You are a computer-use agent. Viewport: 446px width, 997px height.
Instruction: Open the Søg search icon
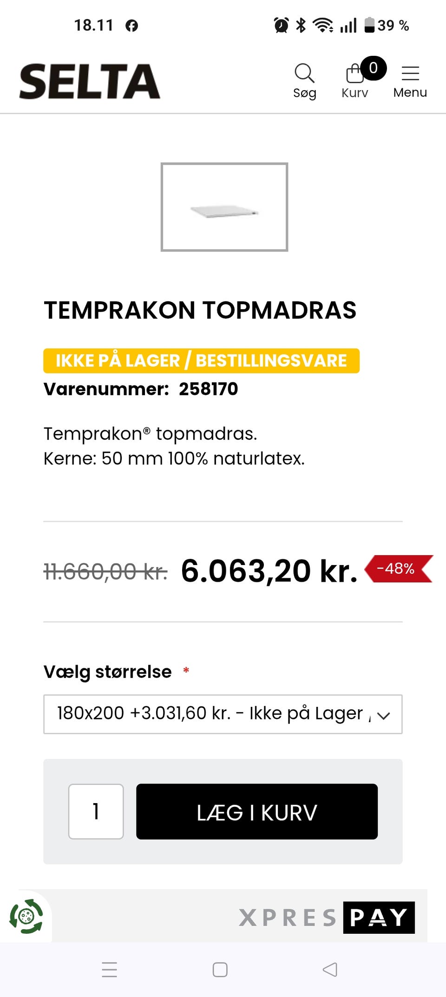coord(304,80)
